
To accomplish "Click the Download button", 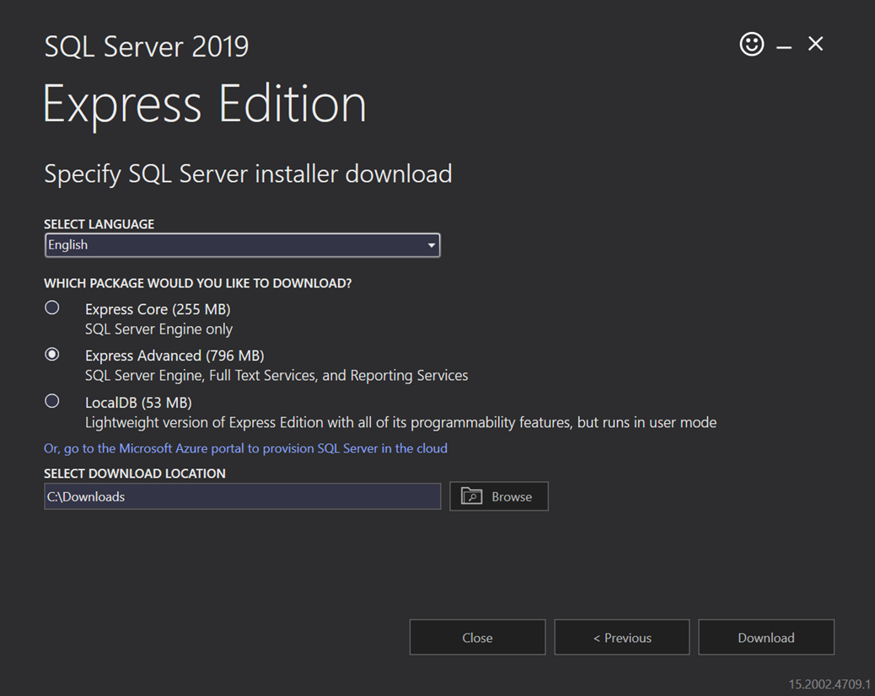I will [x=765, y=637].
